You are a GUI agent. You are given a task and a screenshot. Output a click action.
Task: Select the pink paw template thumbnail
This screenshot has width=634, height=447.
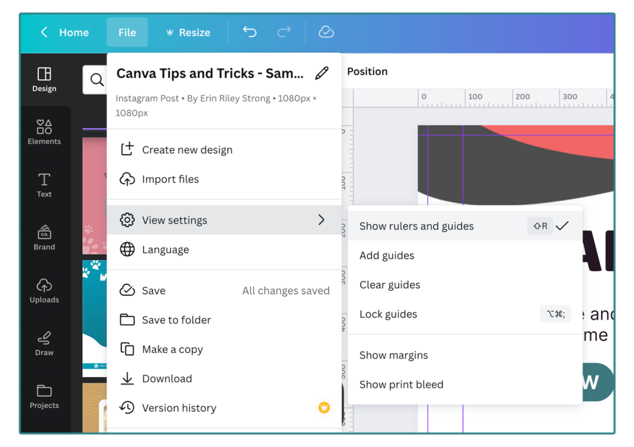point(95,196)
